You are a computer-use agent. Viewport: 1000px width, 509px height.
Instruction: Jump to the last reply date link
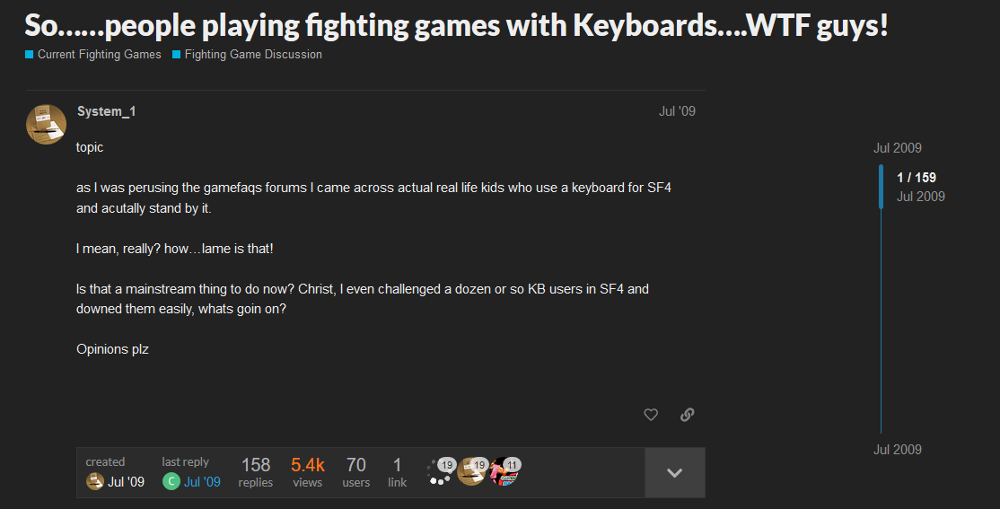(x=202, y=482)
